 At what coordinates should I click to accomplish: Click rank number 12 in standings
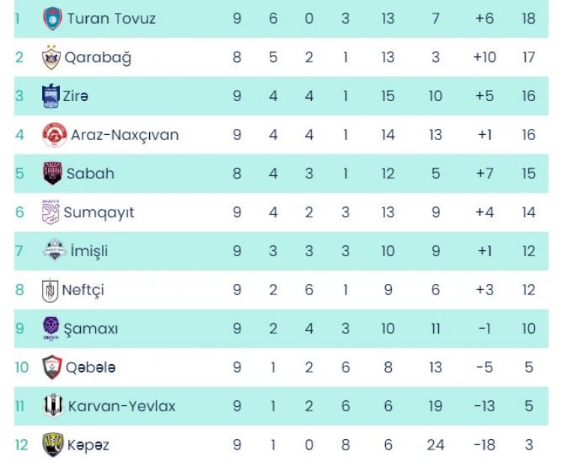[x=22, y=445]
